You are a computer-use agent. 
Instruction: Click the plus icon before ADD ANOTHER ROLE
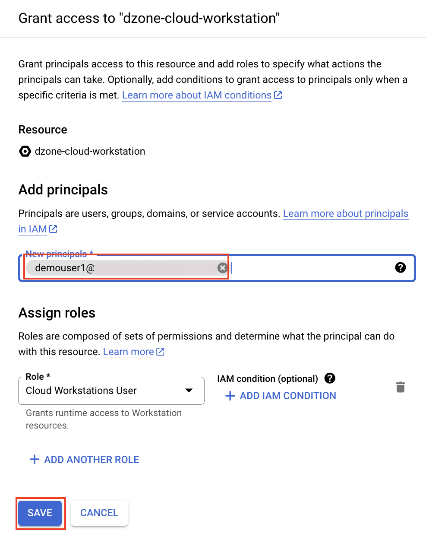(35, 459)
